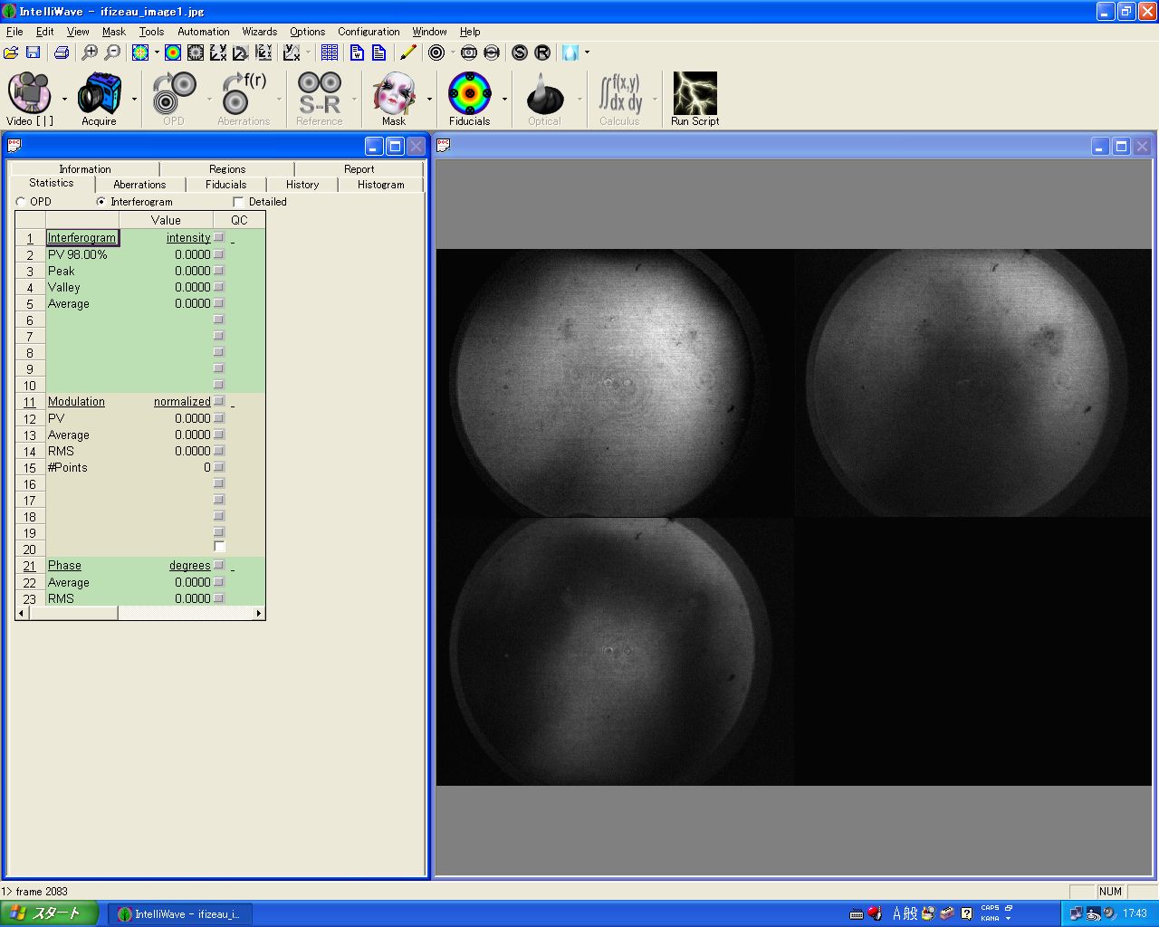Click the underlined Phase heading
Viewport: 1159px width, 927px height.
[64, 566]
